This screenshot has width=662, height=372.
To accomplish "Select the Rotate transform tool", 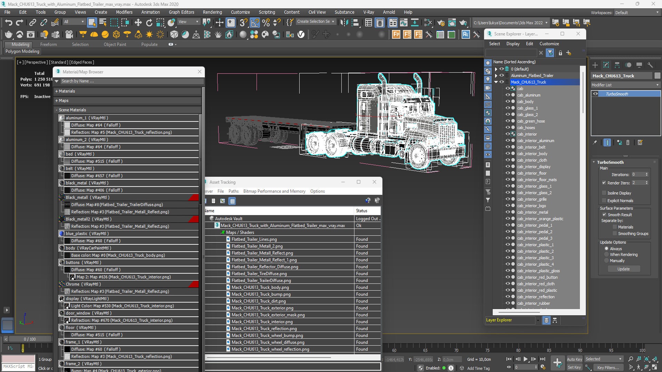I will tap(149, 23).
